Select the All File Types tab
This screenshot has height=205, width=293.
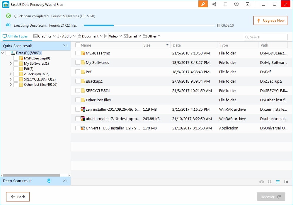point(15,36)
